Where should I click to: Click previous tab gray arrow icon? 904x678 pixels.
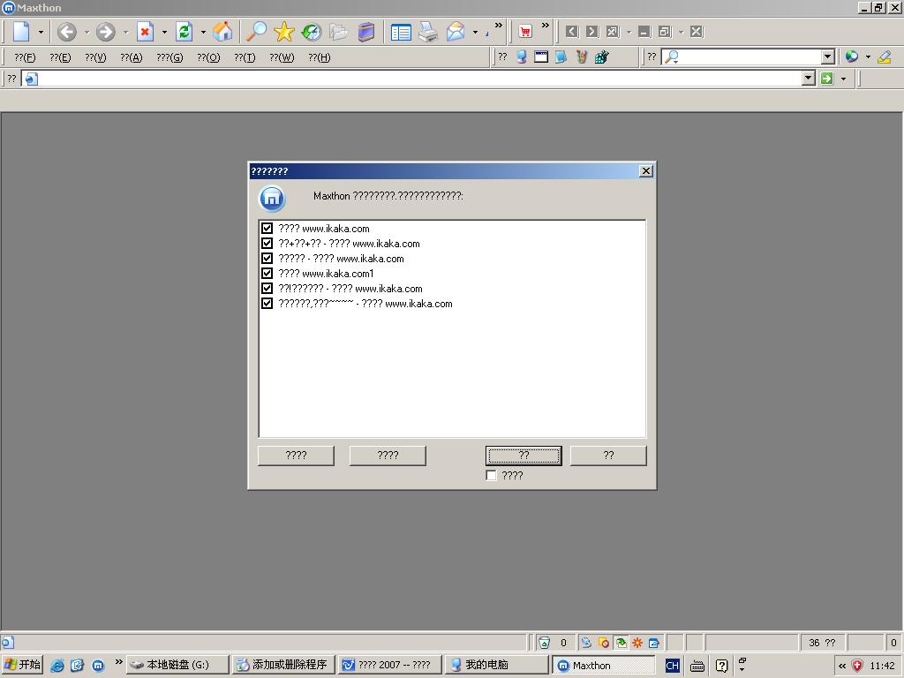(572, 31)
